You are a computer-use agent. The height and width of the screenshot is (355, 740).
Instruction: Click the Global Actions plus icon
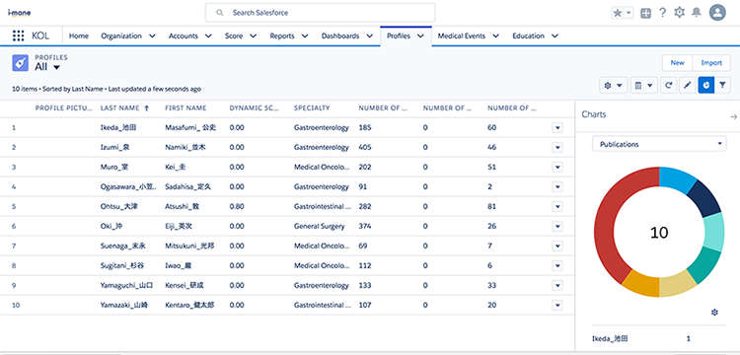645,13
